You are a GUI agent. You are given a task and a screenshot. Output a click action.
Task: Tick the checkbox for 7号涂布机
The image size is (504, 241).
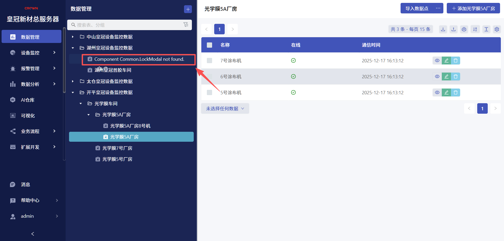(x=209, y=61)
